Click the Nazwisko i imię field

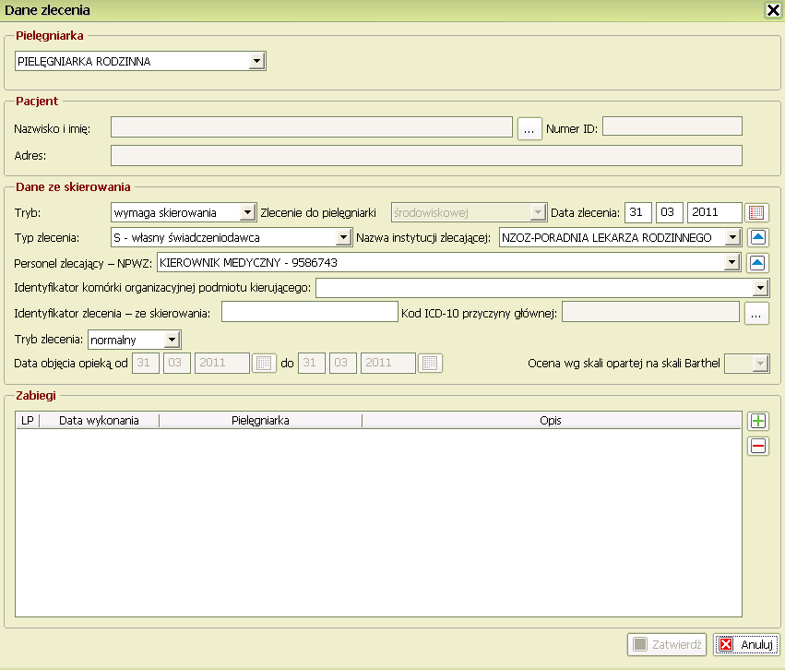[312, 126]
